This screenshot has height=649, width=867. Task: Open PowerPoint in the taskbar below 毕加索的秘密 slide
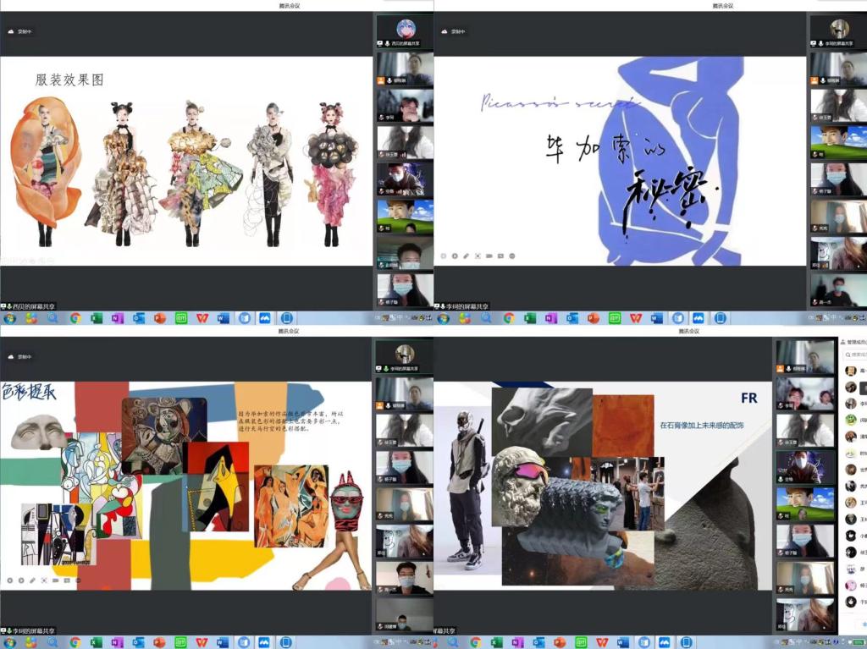594,318
